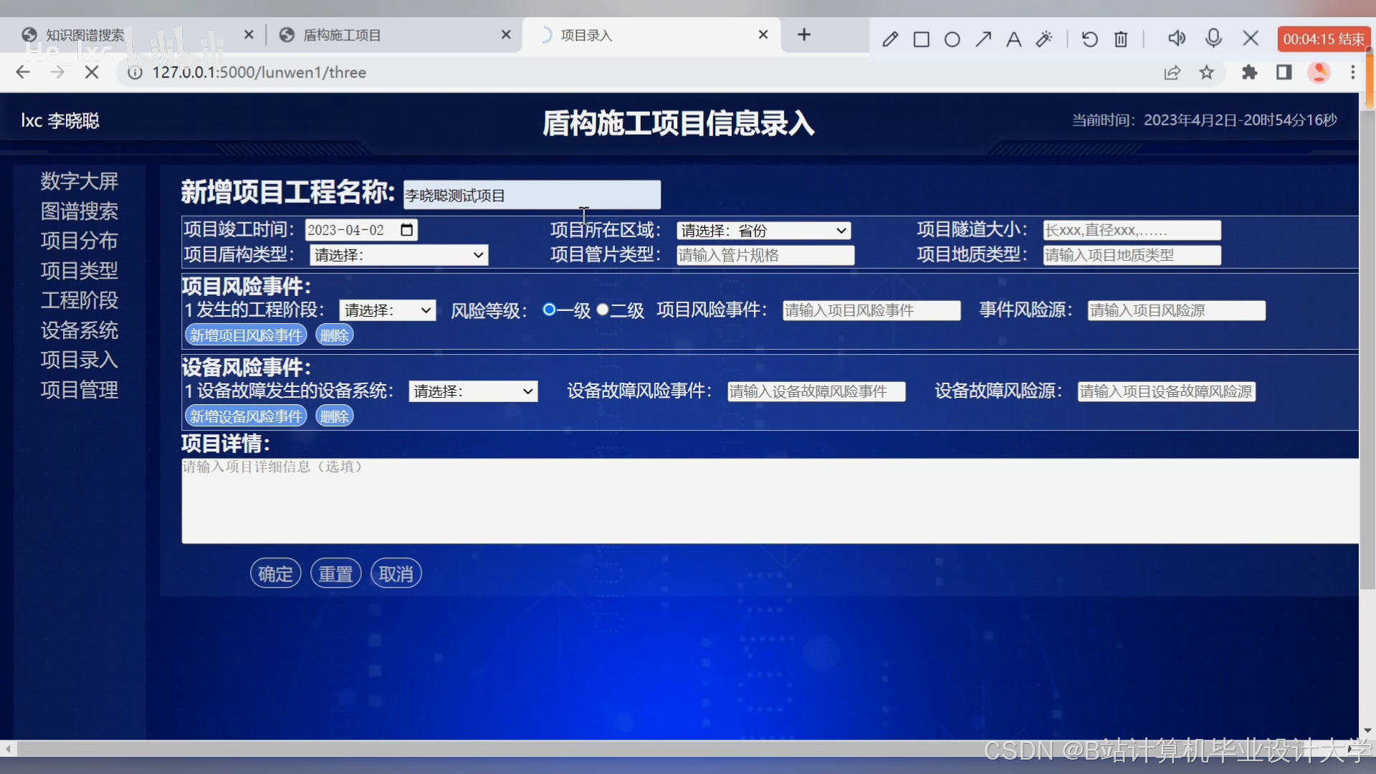Open the calendar picker for completion date
The width and height of the screenshot is (1376, 774).
tap(406, 230)
